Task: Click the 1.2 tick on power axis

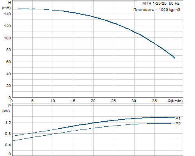Action: 8,122
